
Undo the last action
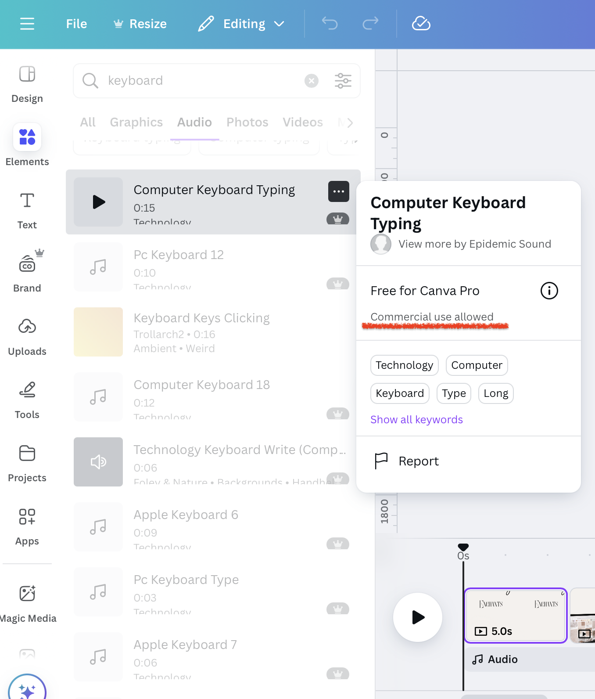pyautogui.click(x=330, y=23)
